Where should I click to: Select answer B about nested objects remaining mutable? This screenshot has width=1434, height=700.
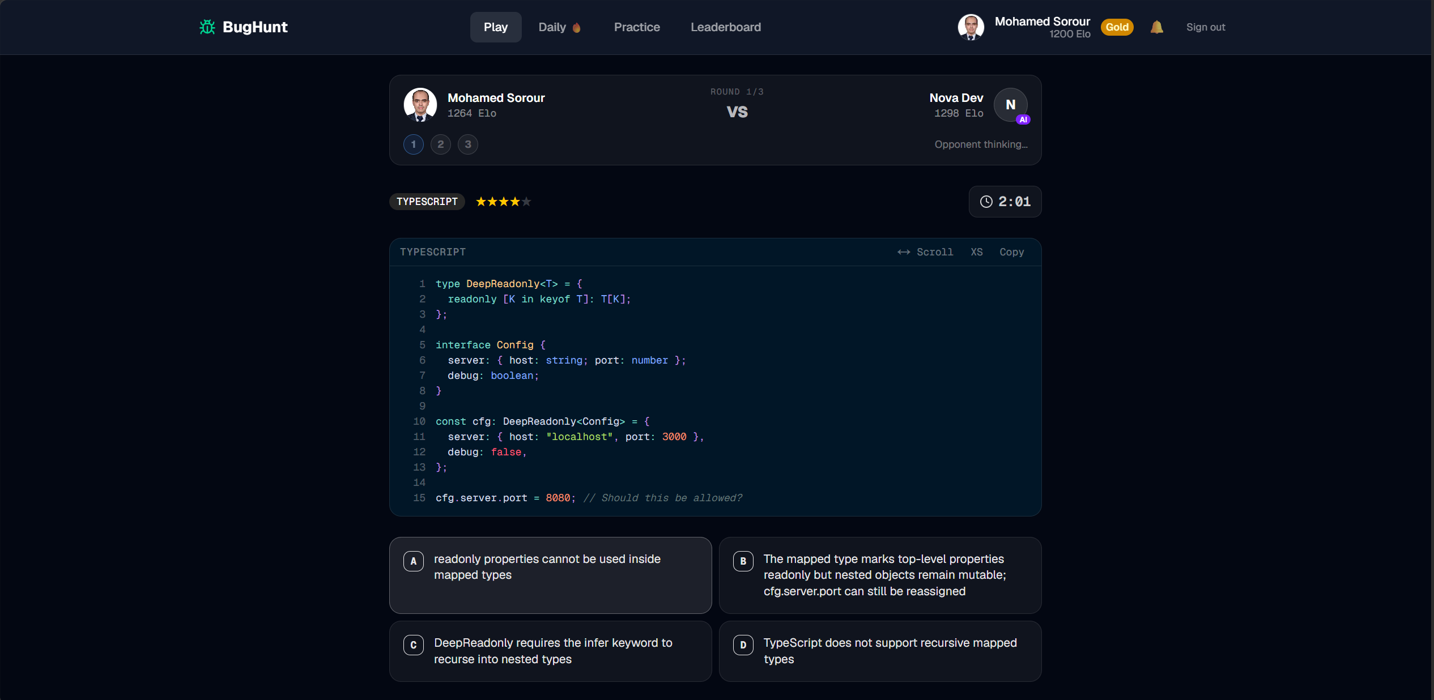click(x=880, y=575)
